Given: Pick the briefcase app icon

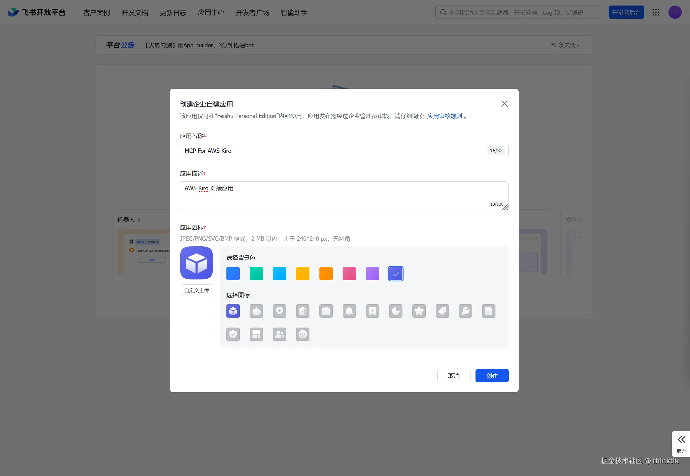Looking at the screenshot, I should pos(326,311).
